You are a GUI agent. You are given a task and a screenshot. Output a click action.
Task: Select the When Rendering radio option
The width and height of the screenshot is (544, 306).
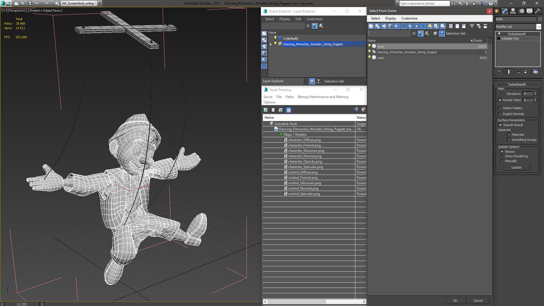[x=502, y=156]
